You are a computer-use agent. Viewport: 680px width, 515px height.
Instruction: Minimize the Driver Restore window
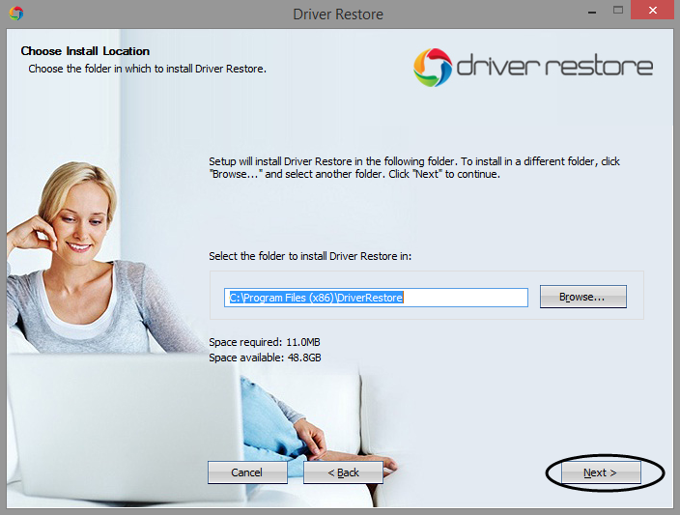(x=592, y=11)
